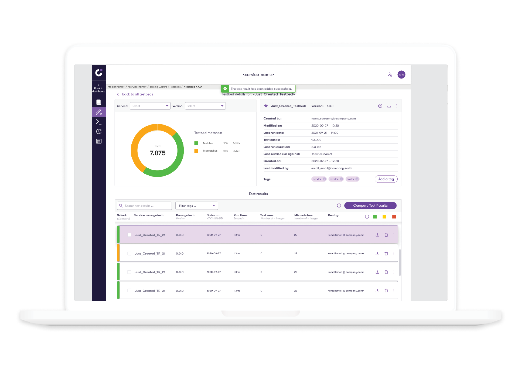This screenshot has width=518, height=366.
Task: Open testbed details three-dot menu
Action: click(397, 106)
